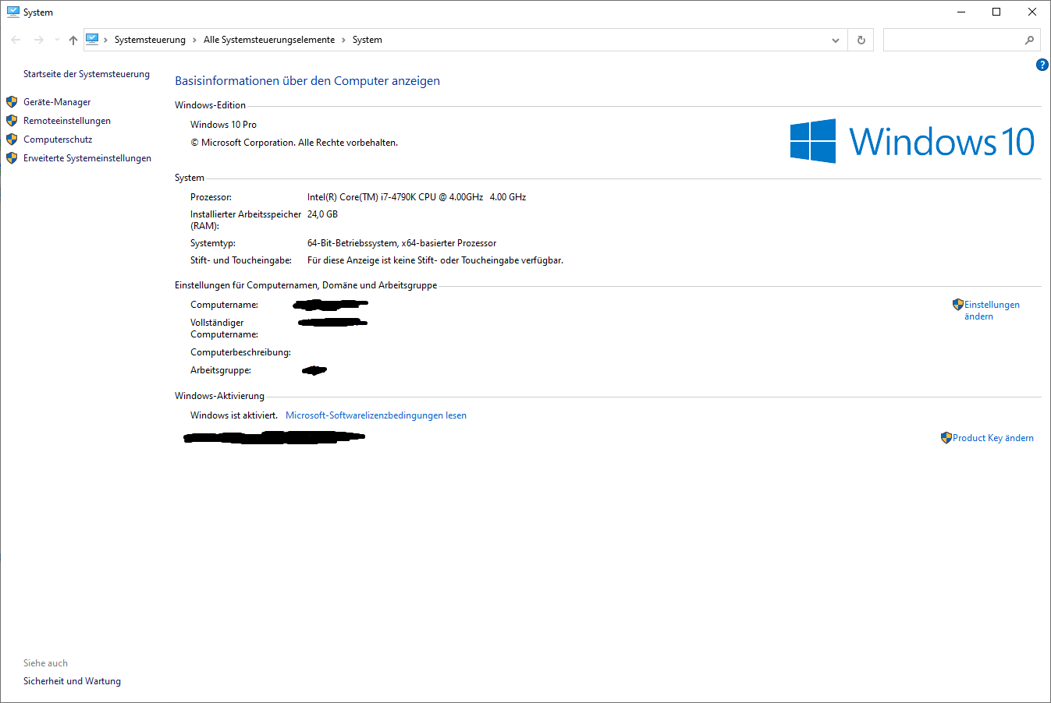Refresh the System page

coord(861,40)
